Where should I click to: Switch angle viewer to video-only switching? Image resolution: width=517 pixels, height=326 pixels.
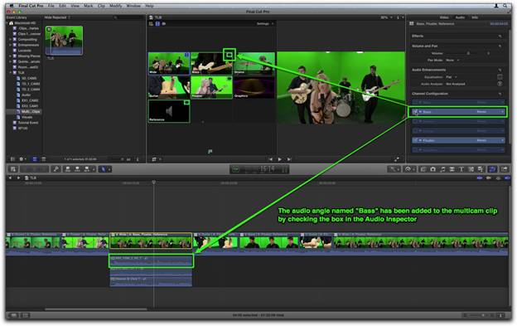tap(157, 24)
